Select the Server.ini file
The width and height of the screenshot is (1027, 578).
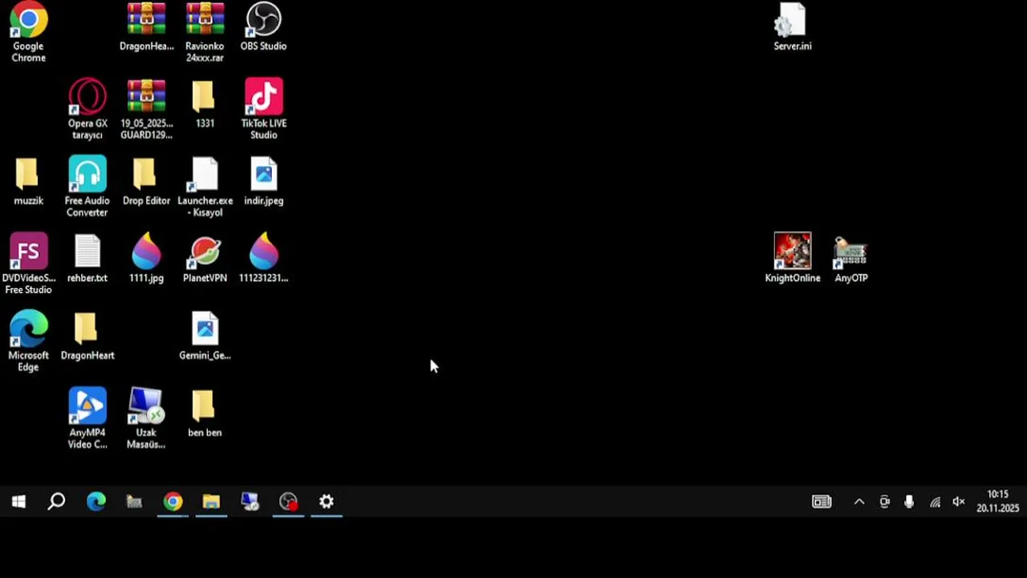tap(792, 28)
